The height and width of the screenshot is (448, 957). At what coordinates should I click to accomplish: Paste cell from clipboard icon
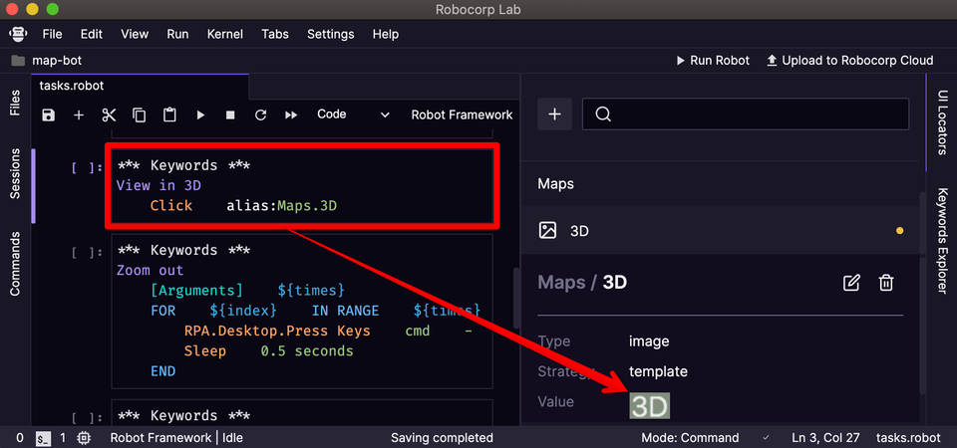point(169,115)
